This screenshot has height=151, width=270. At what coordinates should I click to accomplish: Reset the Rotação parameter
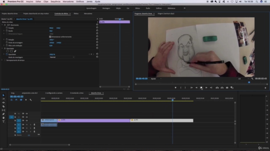(97, 39)
